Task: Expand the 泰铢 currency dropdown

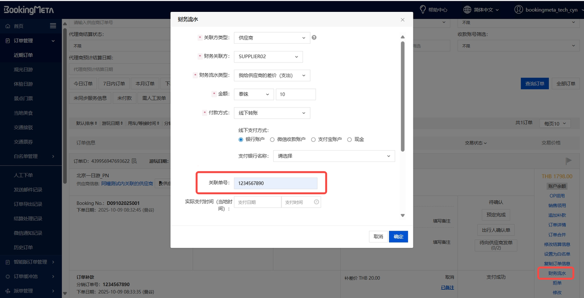Action: pyautogui.click(x=253, y=94)
